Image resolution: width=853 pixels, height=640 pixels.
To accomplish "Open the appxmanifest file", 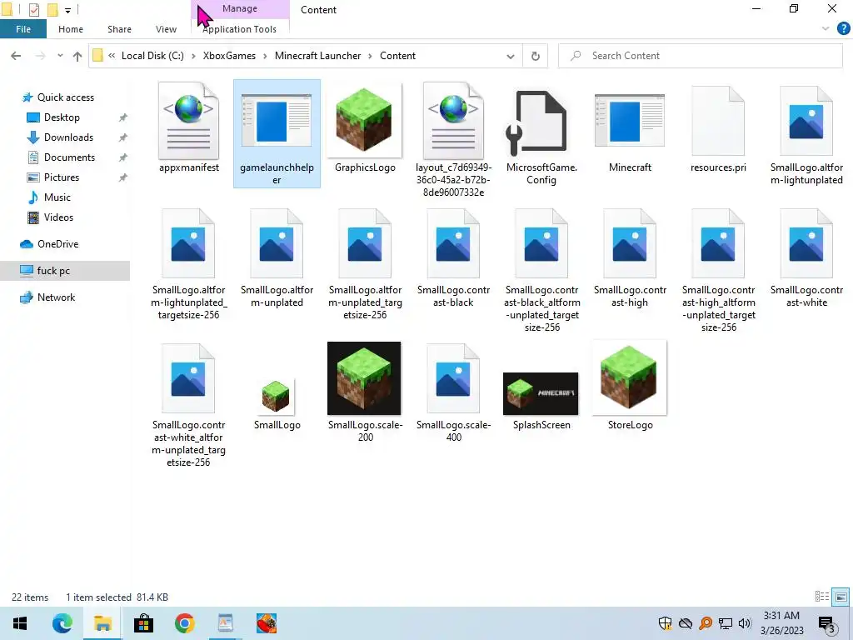I will (189, 128).
